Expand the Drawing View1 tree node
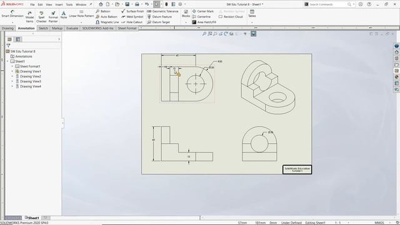This screenshot has width=400, height=225. coord(12,71)
